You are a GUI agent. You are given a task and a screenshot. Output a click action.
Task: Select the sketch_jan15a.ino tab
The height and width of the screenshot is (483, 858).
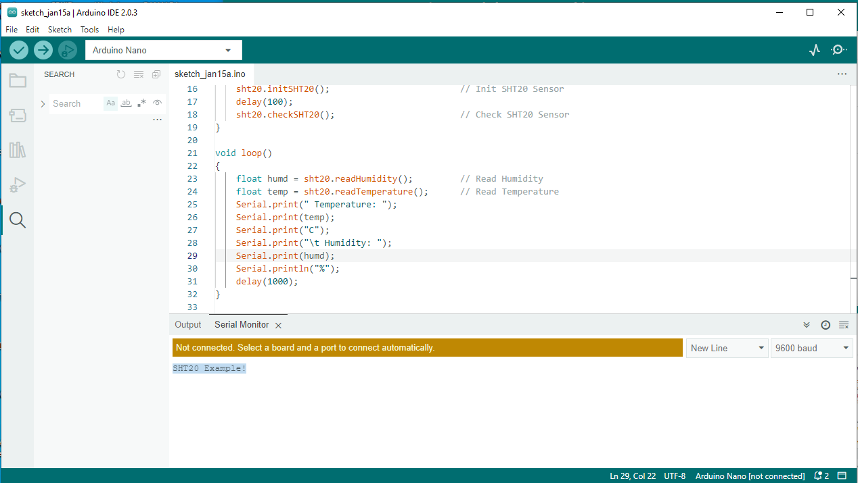(x=210, y=74)
